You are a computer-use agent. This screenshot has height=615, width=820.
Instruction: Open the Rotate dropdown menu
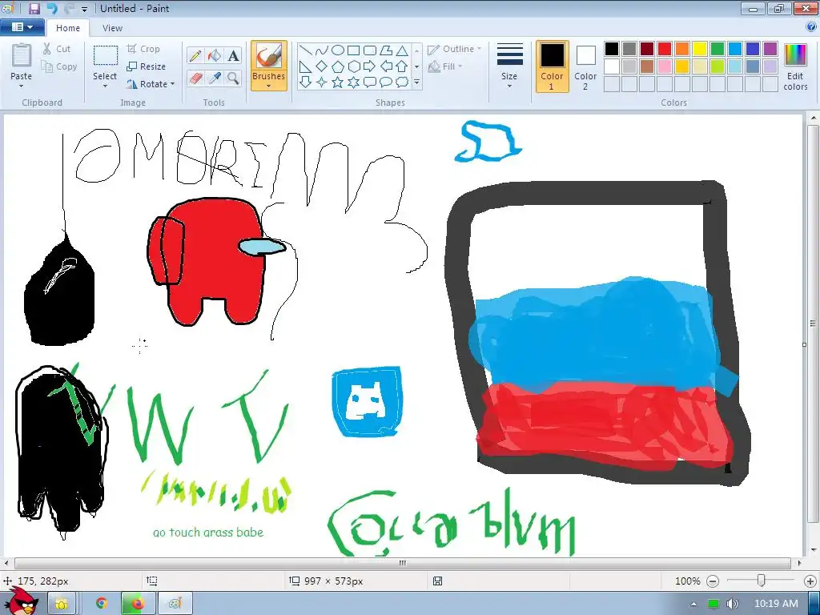tap(173, 84)
